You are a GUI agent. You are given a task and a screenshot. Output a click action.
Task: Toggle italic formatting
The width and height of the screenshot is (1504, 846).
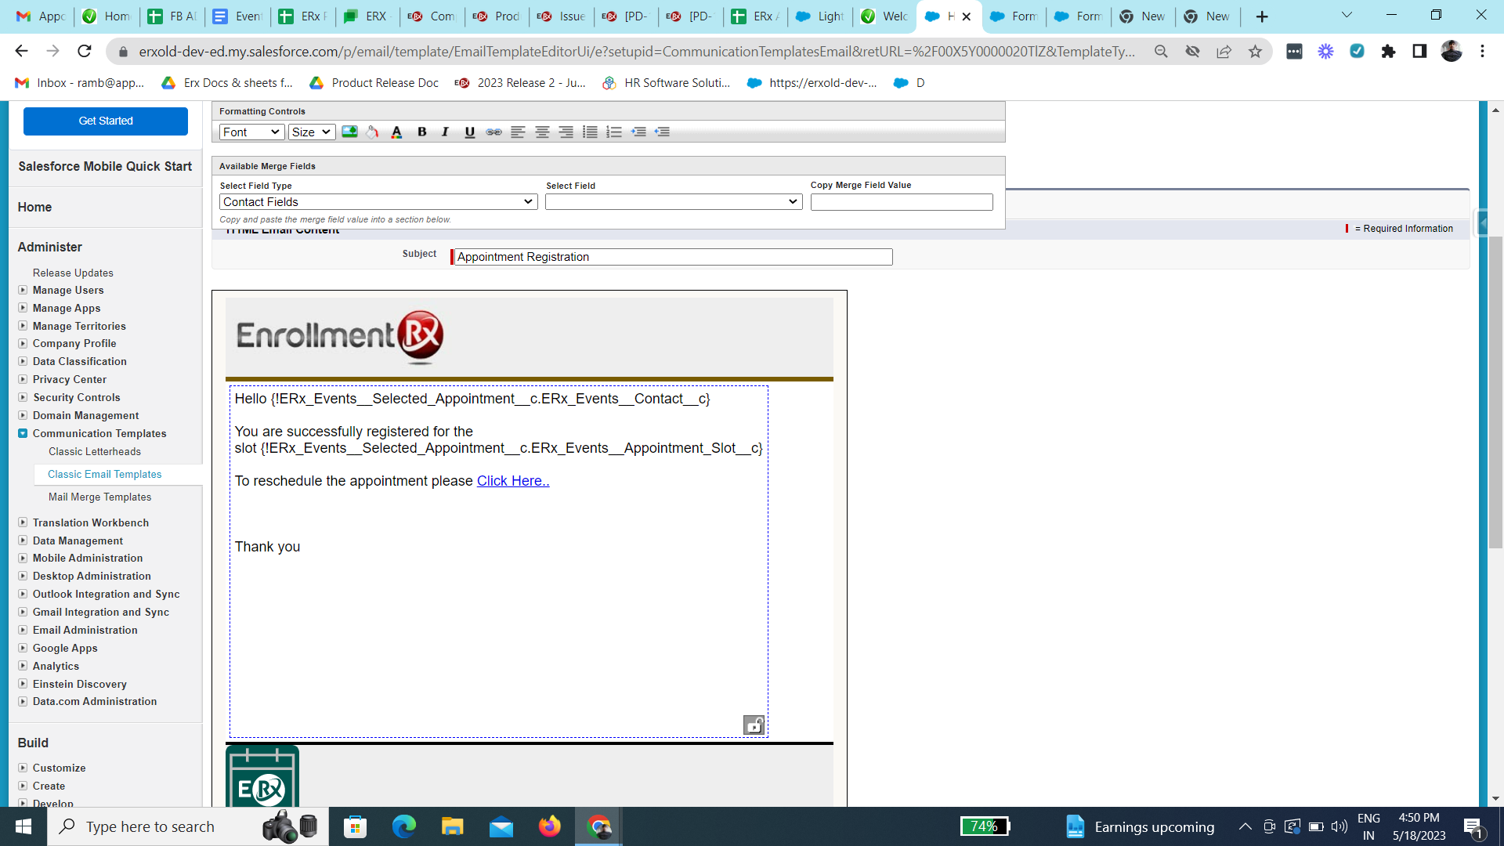pyautogui.click(x=445, y=132)
